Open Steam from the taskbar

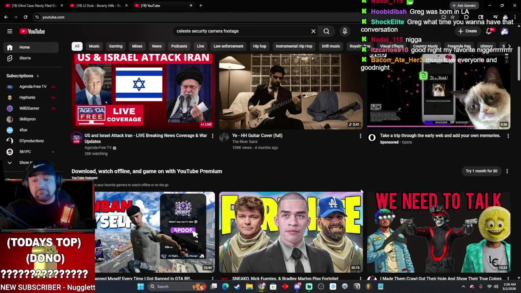pos(237,286)
